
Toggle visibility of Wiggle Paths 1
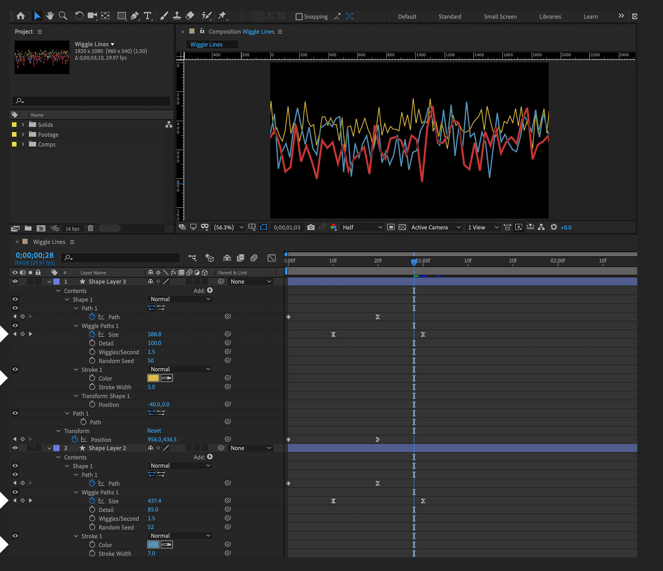coord(15,325)
